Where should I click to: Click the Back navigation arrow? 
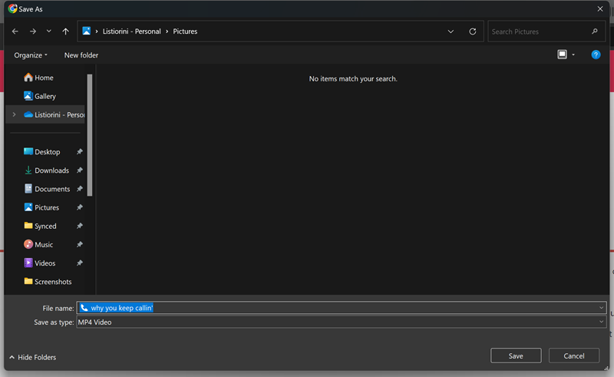[15, 31]
